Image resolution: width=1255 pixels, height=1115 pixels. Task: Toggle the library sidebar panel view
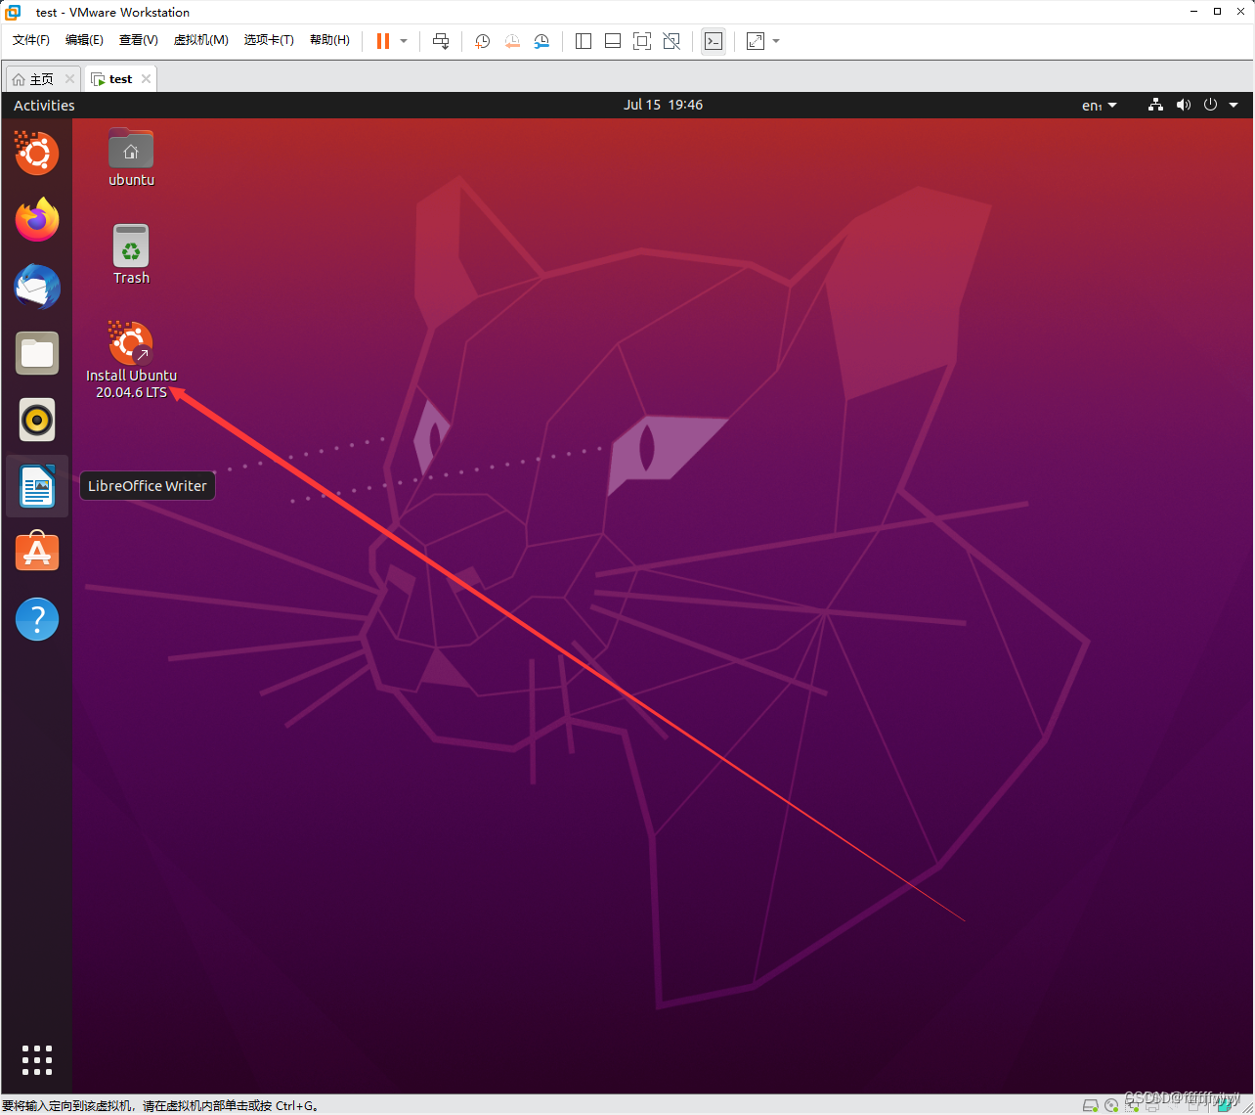(584, 41)
